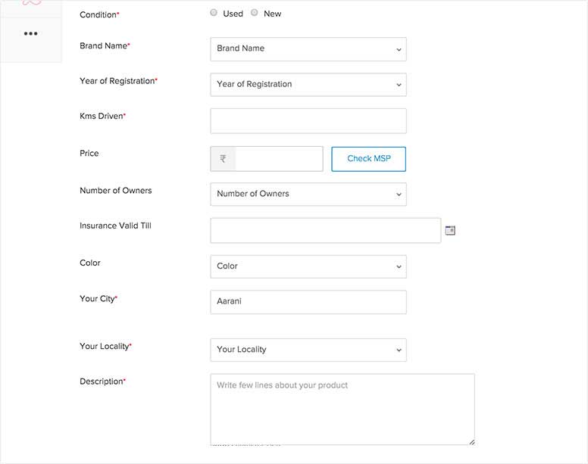Focus the Kms Driven input field
The height and width of the screenshot is (464, 588).
(x=308, y=121)
